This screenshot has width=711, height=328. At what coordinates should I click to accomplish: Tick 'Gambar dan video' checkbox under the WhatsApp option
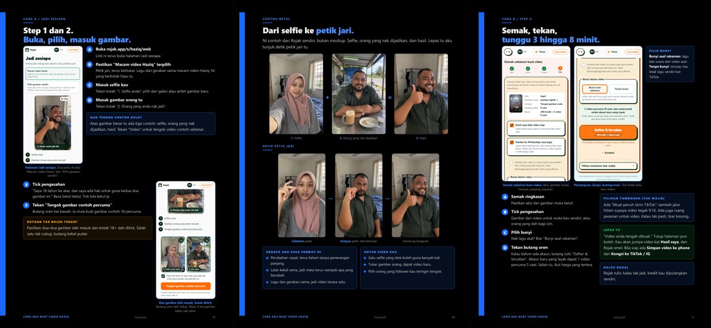point(511,163)
